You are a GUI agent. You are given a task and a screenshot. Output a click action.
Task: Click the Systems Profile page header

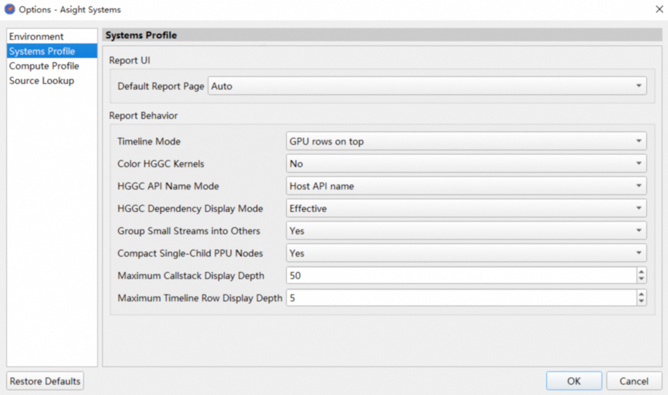(x=382, y=35)
